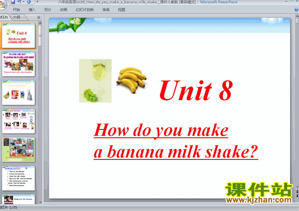The image size is (299, 211).
Task: Undo the last action
Action: tap(19, 2)
